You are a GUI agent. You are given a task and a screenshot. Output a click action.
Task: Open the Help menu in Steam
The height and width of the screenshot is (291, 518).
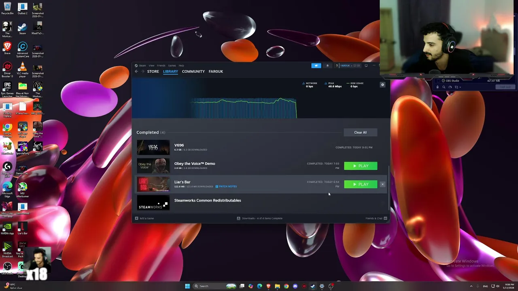pyautogui.click(x=181, y=65)
